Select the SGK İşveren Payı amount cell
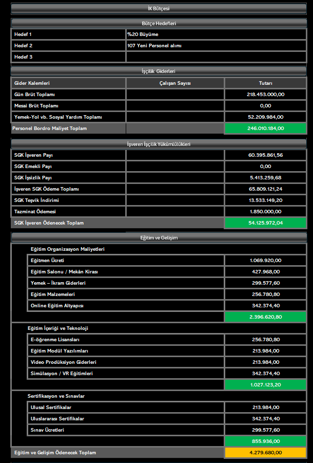 pyautogui.click(x=266, y=155)
